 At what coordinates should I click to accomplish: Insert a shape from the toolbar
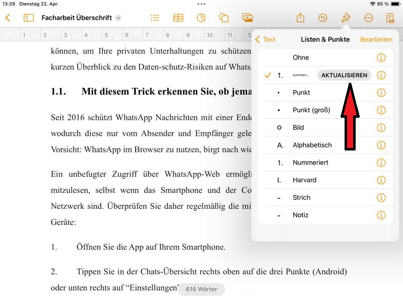[224, 18]
